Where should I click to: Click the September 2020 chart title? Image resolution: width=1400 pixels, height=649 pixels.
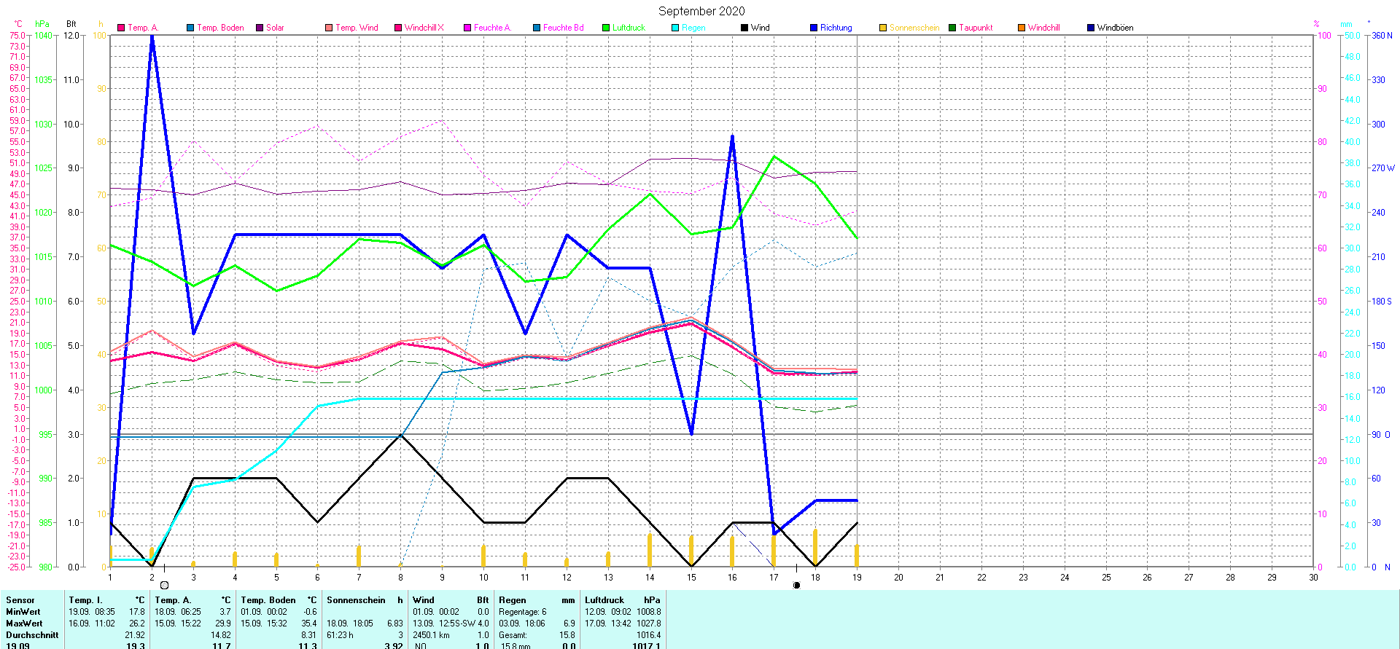(x=701, y=11)
